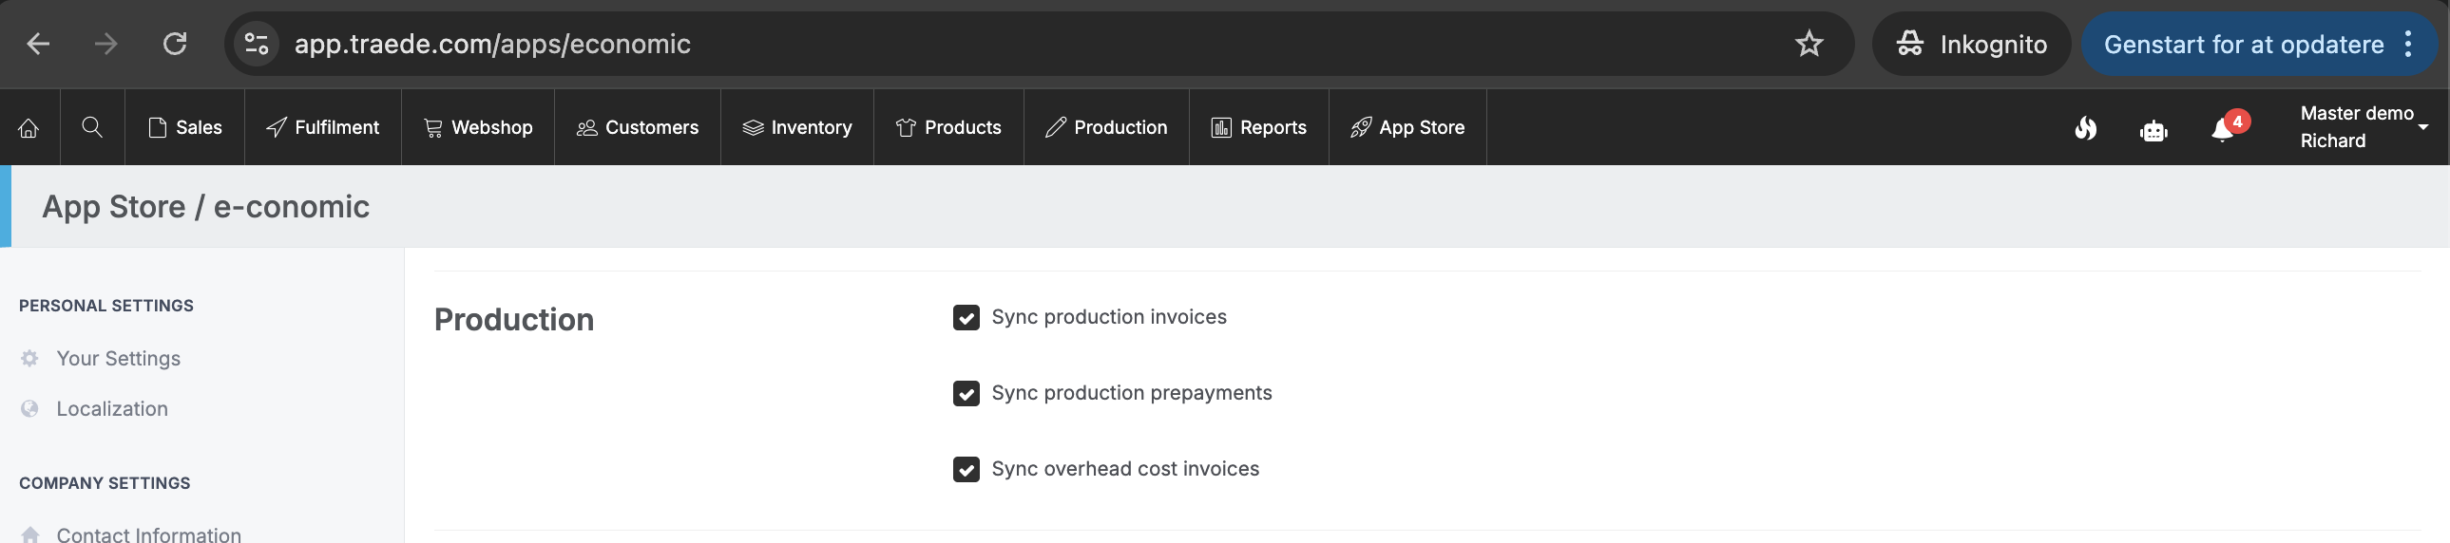2450x543 pixels.
Task: Open browser menu with three dots
Action: tap(2408, 44)
